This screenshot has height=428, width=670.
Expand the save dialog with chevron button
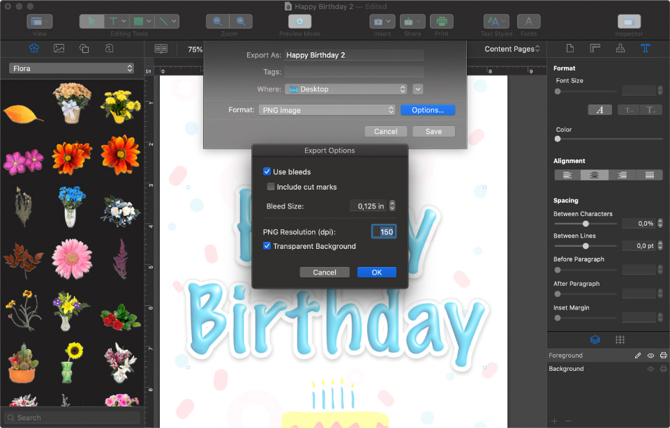click(418, 89)
